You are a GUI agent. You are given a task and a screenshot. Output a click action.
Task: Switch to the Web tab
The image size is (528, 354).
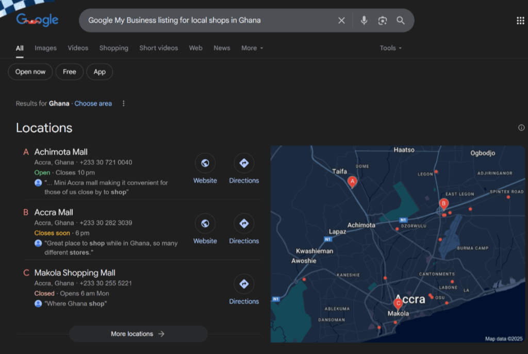(x=195, y=48)
